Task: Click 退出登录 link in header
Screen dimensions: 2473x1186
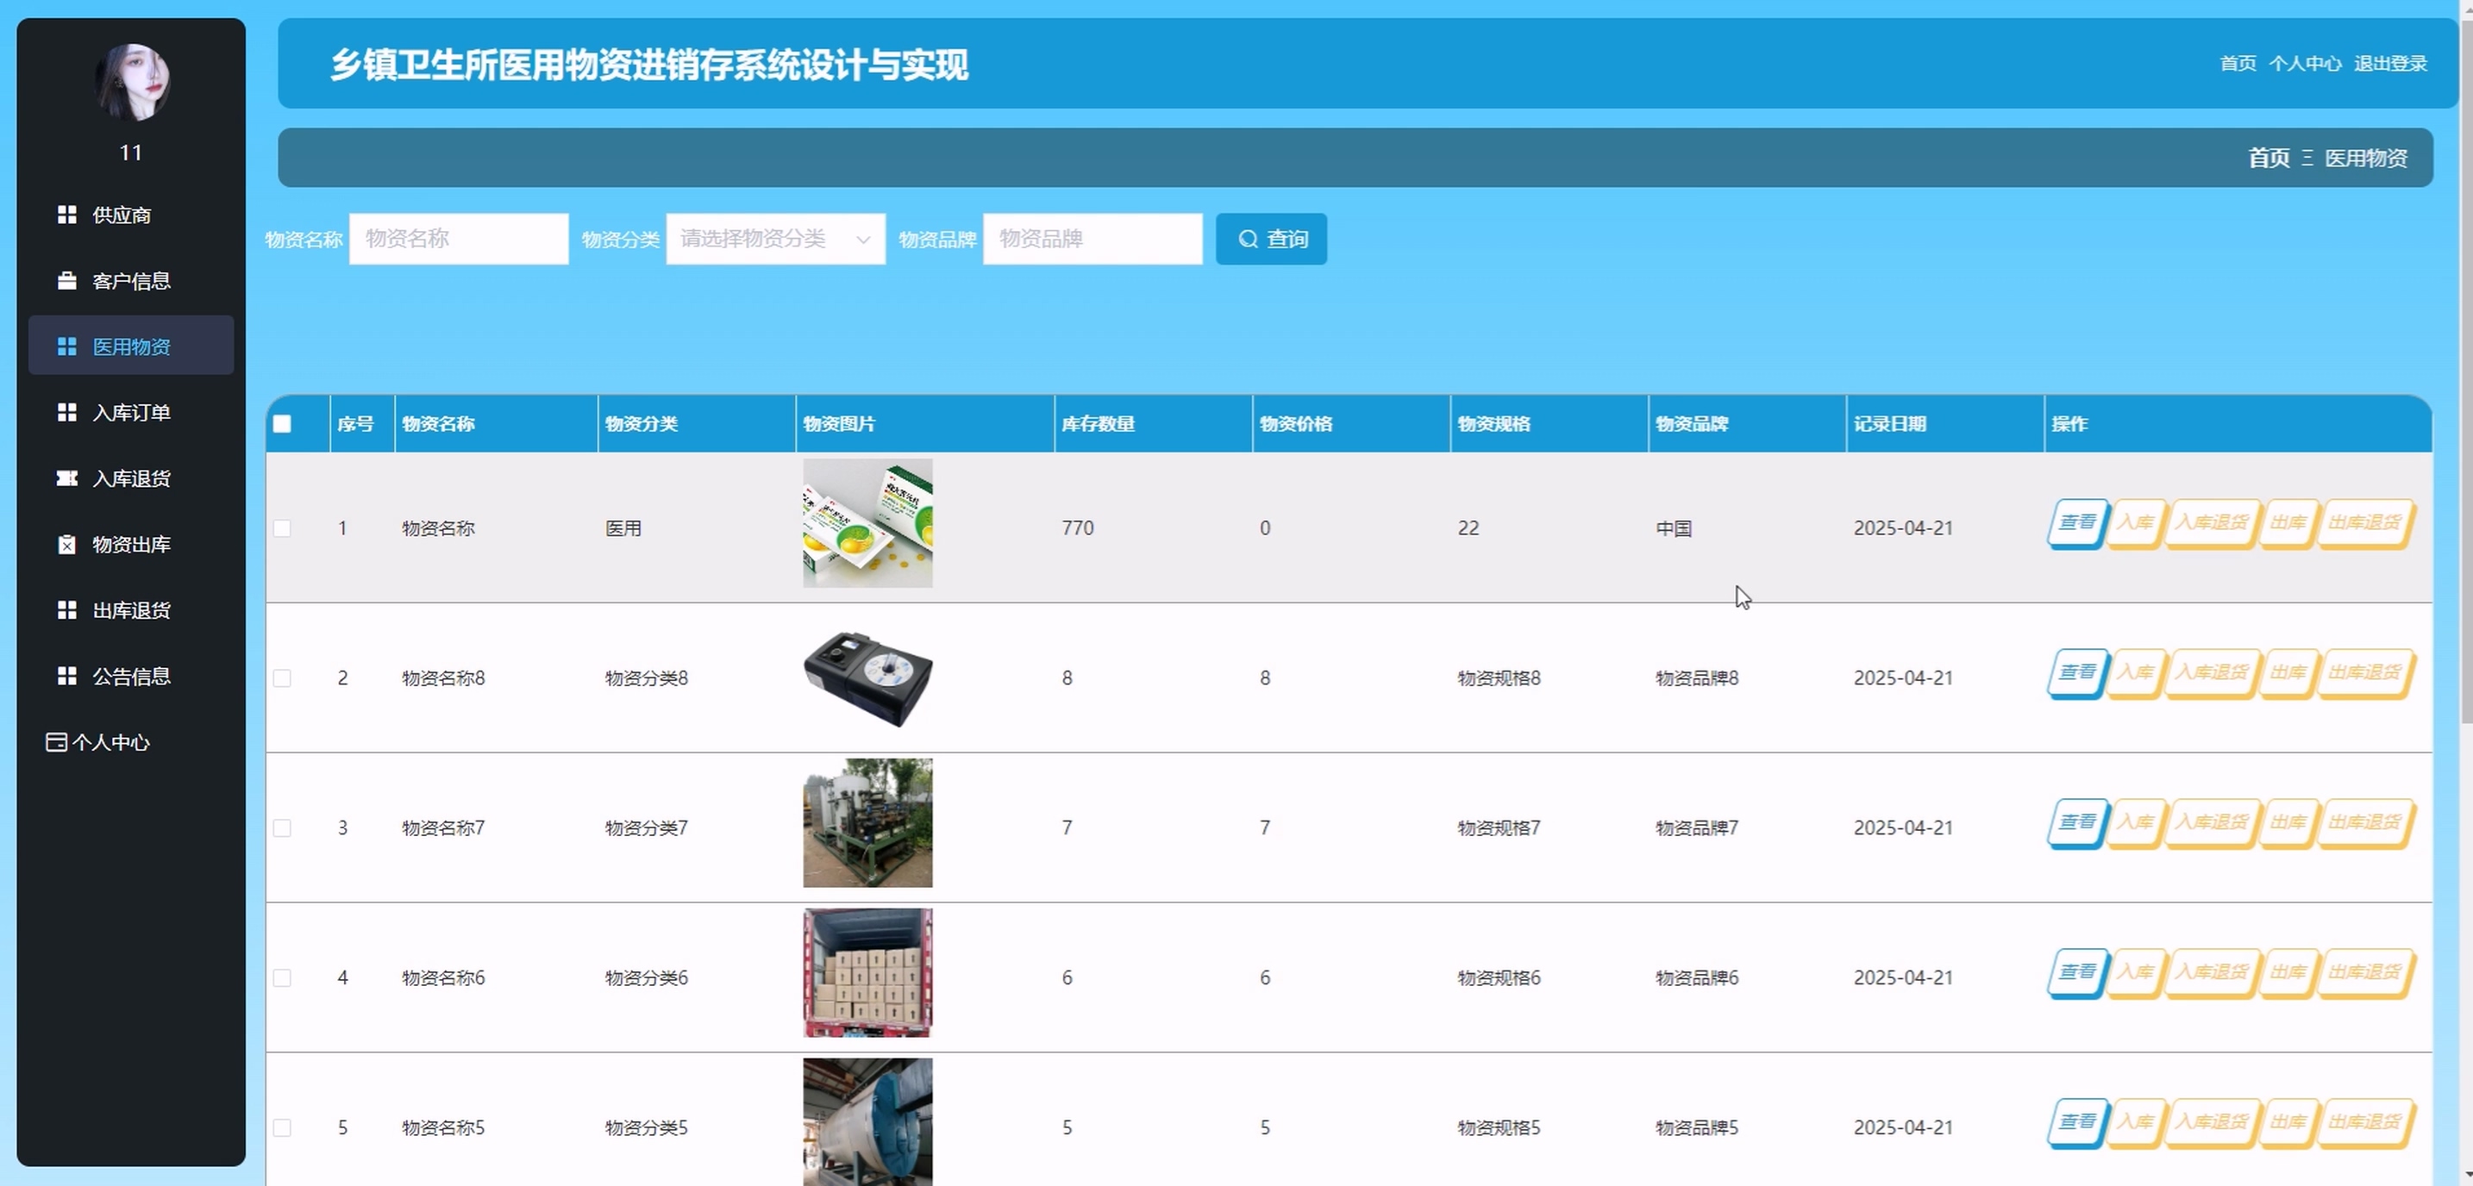Action: pyautogui.click(x=2389, y=63)
